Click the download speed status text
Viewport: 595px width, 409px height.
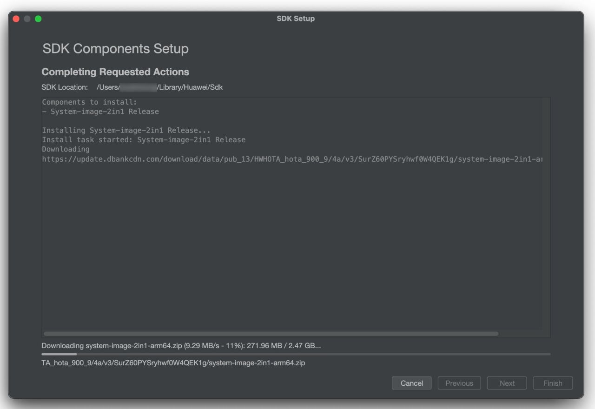pos(181,346)
